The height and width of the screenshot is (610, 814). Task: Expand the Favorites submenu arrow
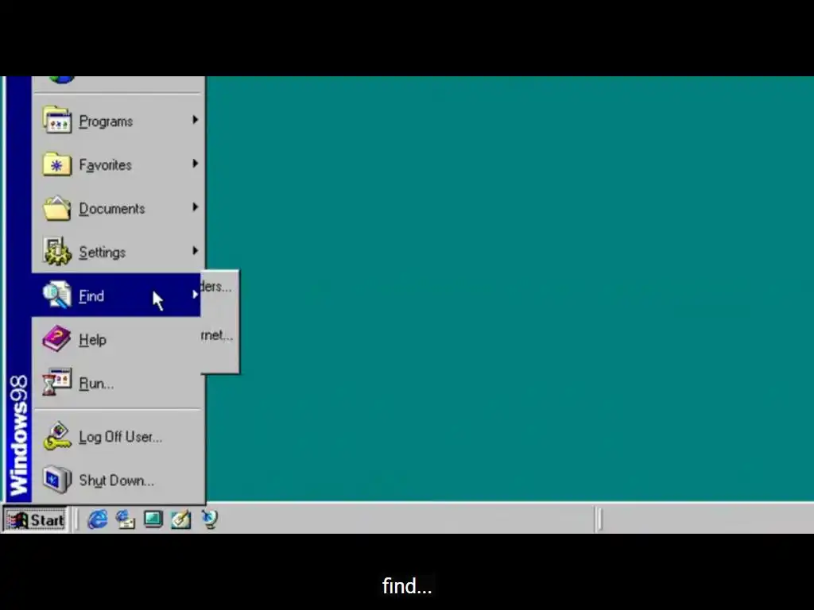click(x=196, y=164)
